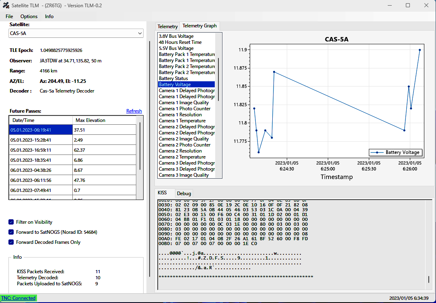Viewport: 436px width, 303px height.
Task: Maximize the Satellite TLM window
Action: [407, 5]
